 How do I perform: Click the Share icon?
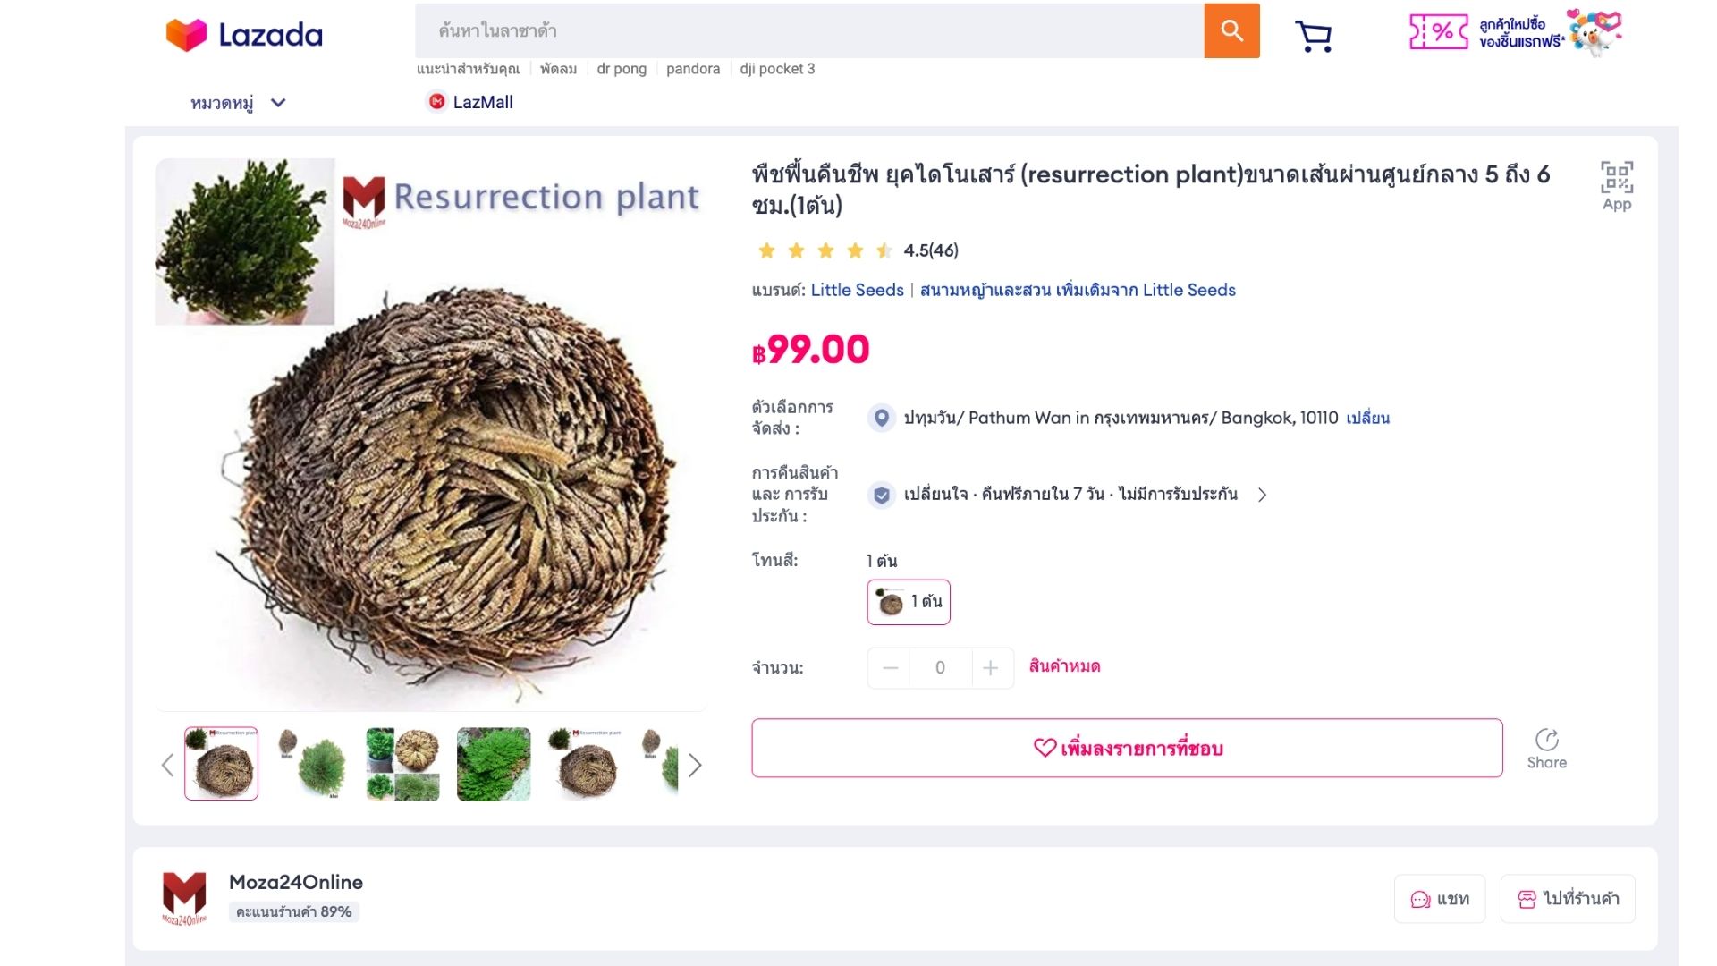click(x=1546, y=749)
